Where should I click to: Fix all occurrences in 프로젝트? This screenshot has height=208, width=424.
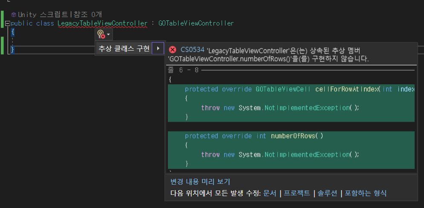pyautogui.click(x=297, y=193)
